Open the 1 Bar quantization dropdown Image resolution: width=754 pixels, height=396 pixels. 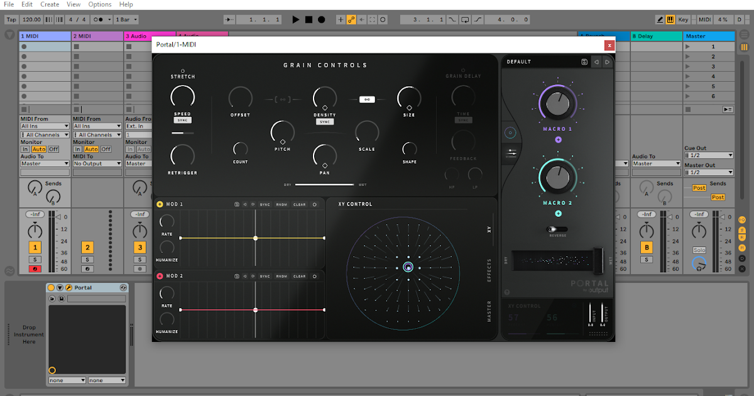click(126, 19)
